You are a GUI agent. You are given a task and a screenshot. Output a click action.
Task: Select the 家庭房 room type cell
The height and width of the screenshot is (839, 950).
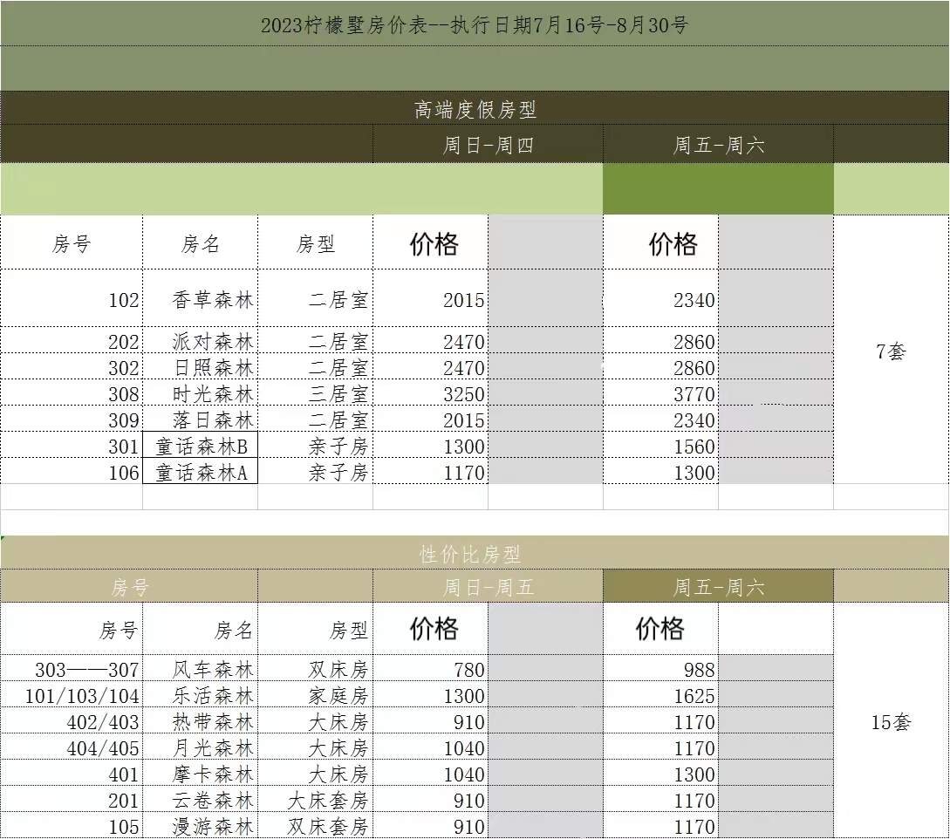pos(316,696)
